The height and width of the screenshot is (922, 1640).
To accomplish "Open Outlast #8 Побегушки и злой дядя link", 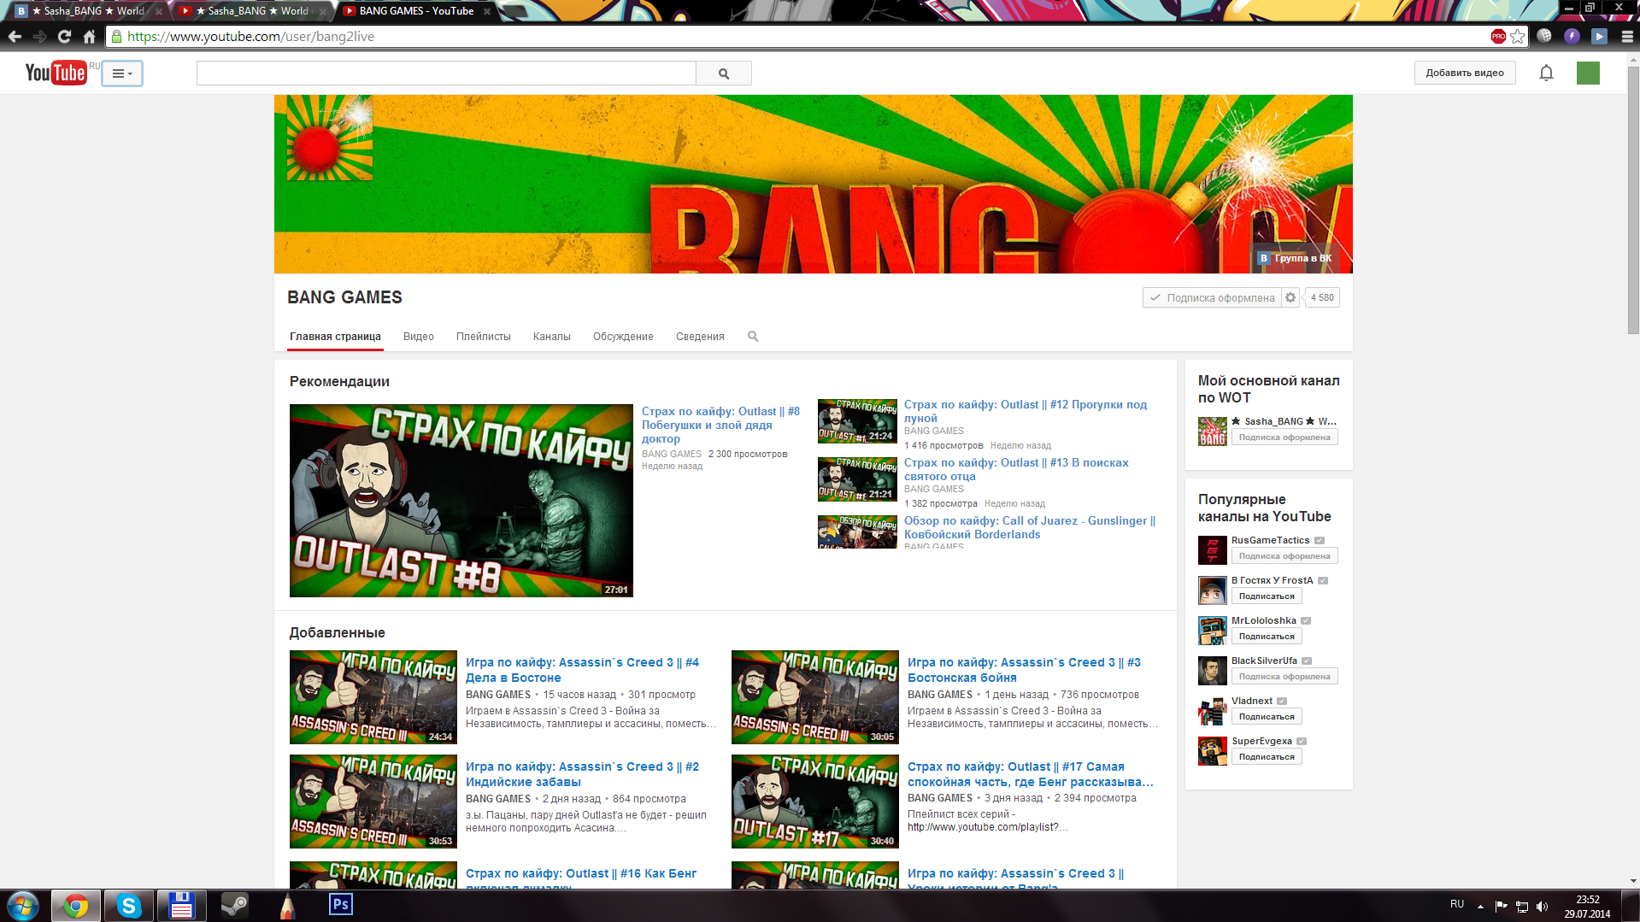I will click(x=721, y=425).
